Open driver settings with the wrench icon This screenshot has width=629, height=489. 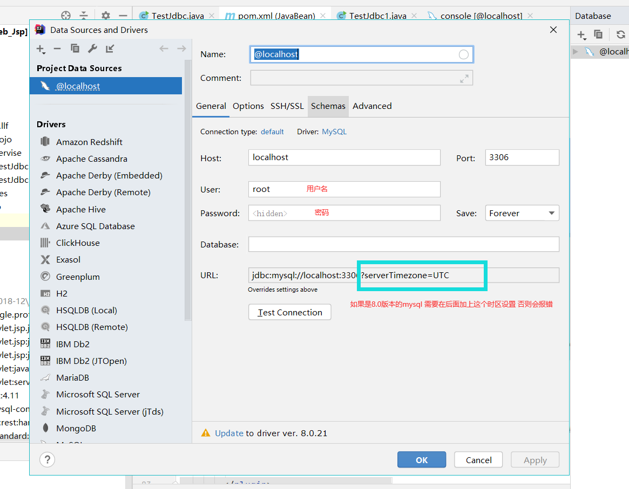coord(92,49)
